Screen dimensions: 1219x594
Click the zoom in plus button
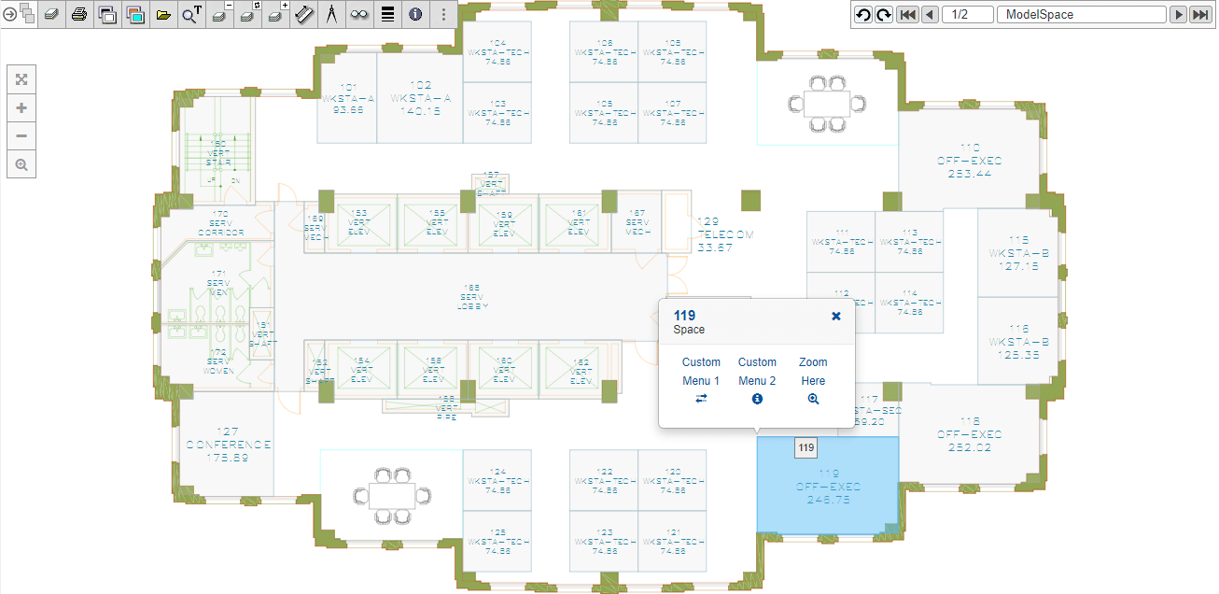click(x=21, y=107)
